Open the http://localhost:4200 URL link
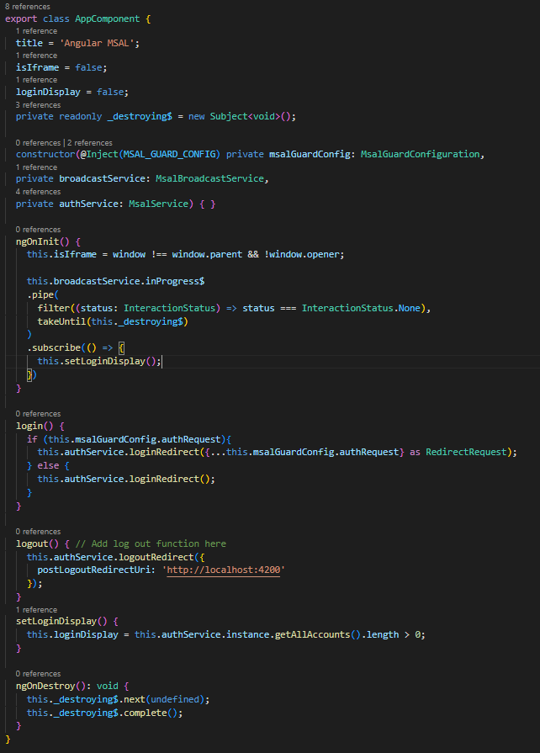The height and width of the screenshot is (753, 540). (225, 570)
